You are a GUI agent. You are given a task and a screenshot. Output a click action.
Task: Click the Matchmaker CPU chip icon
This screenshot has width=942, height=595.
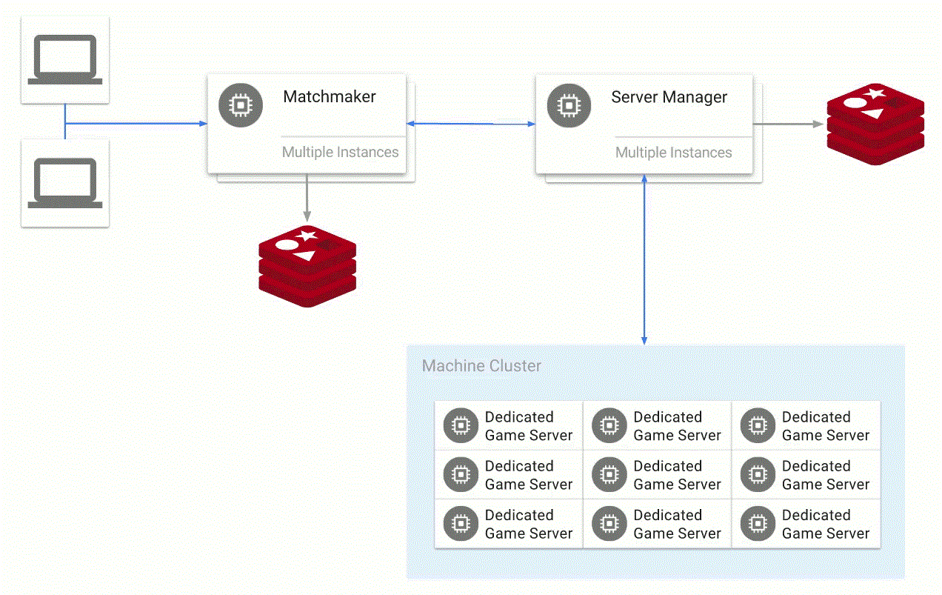tap(240, 105)
